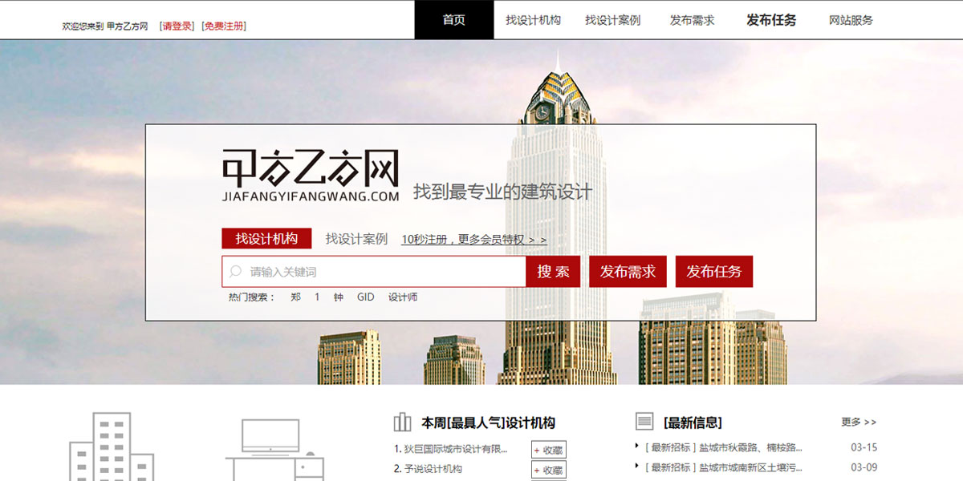Viewport: 963px width, 481px height.
Task: Click the date 03-15
Action: point(864,447)
